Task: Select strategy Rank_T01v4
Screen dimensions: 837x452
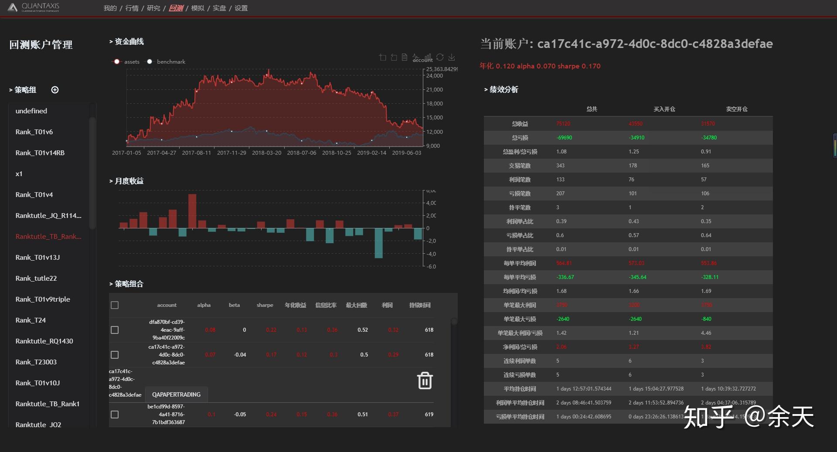Action: (34, 195)
